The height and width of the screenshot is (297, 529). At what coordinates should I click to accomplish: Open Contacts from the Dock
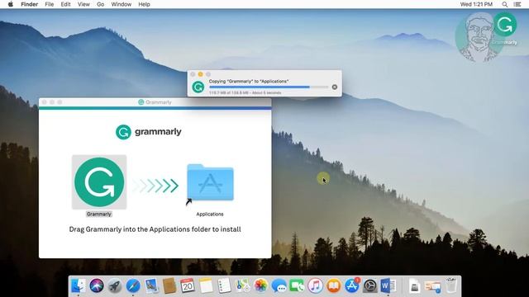tap(169, 286)
